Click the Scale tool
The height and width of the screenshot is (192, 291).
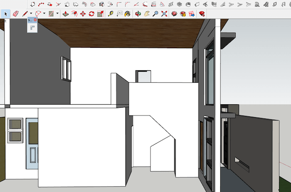click(x=100, y=14)
